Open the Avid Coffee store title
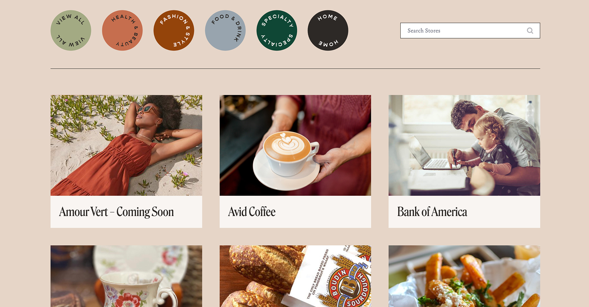Screen dimensions: 589x307 (252, 212)
